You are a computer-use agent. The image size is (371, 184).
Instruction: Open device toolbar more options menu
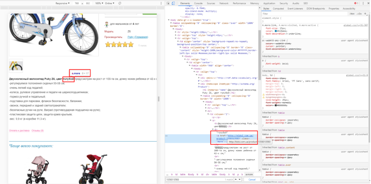tap(160, 3)
